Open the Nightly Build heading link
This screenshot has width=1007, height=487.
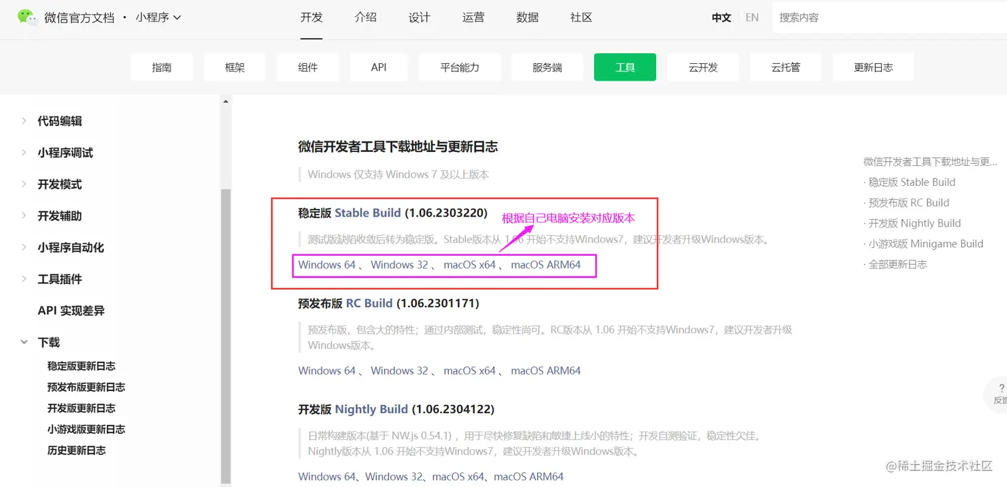[x=372, y=409]
